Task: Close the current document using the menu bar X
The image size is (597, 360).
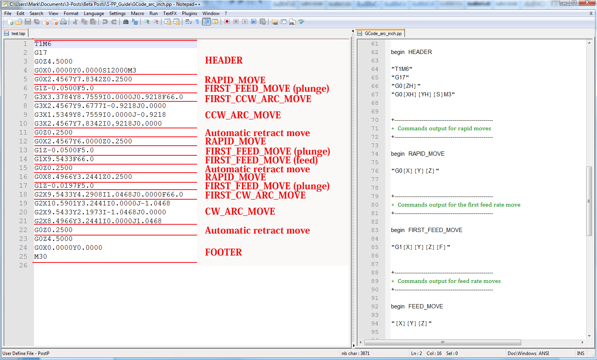Action: [591, 13]
